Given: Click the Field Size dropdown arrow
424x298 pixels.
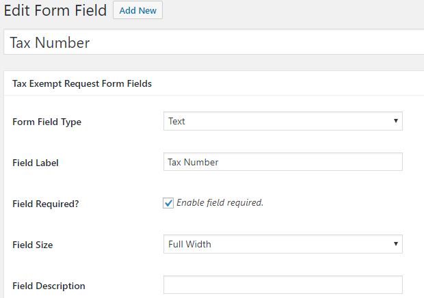Looking at the screenshot, I should click(395, 244).
